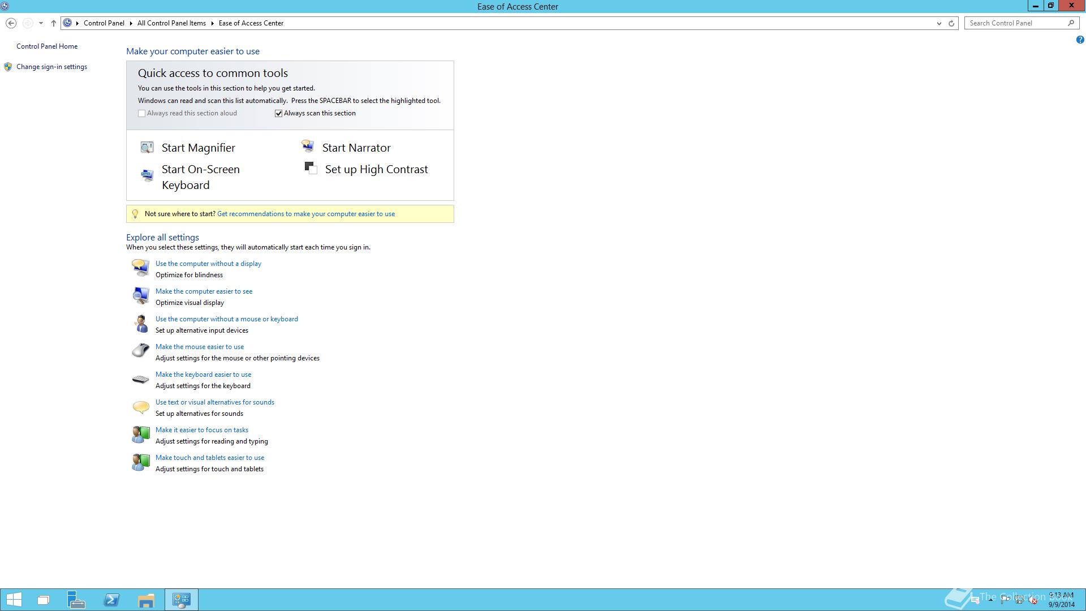Expand the chevron before Control Panel breadcrumb

click(77, 23)
